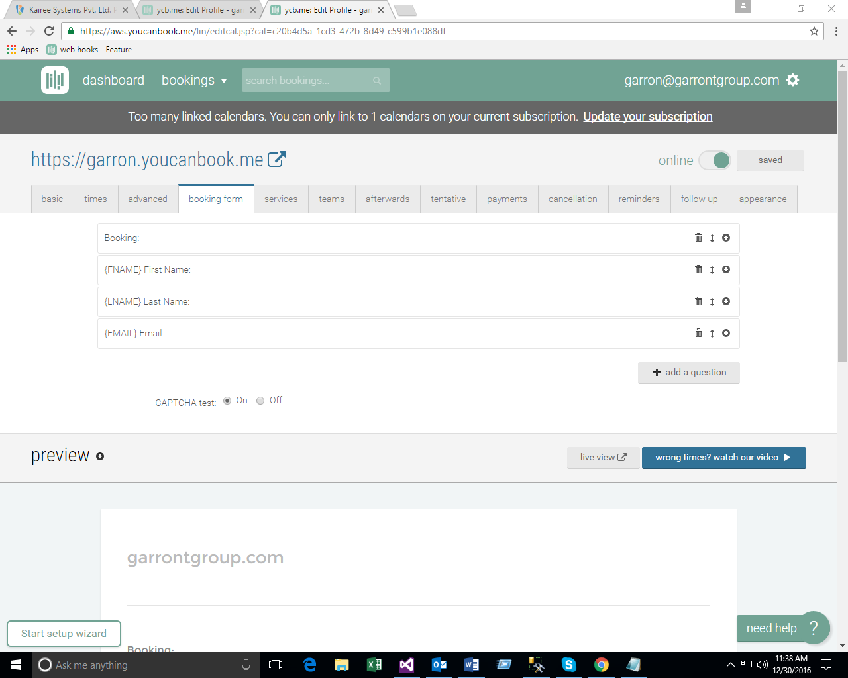Click the search magnifier icon
The width and height of the screenshot is (848, 678).
pyautogui.click(x=377, y=81)
